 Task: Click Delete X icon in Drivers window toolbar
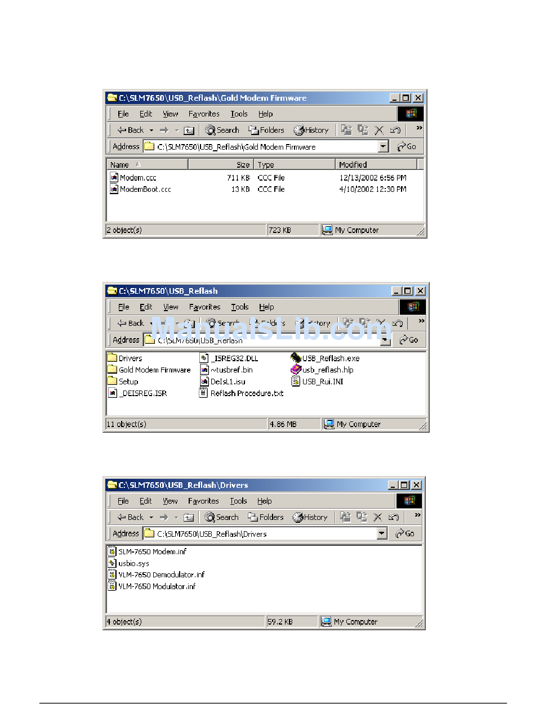[x=378, y=518]
